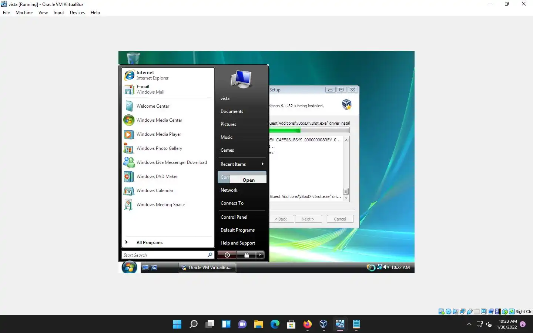Open Windows Live Messenger Download
This screenshot has height=333, width=533.
[168, 162]
